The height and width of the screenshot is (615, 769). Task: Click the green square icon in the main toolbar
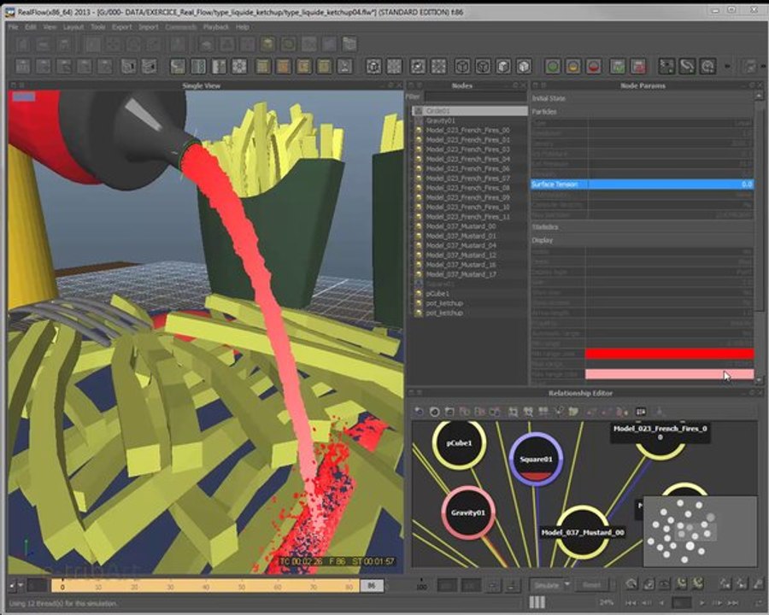(618, 67)
